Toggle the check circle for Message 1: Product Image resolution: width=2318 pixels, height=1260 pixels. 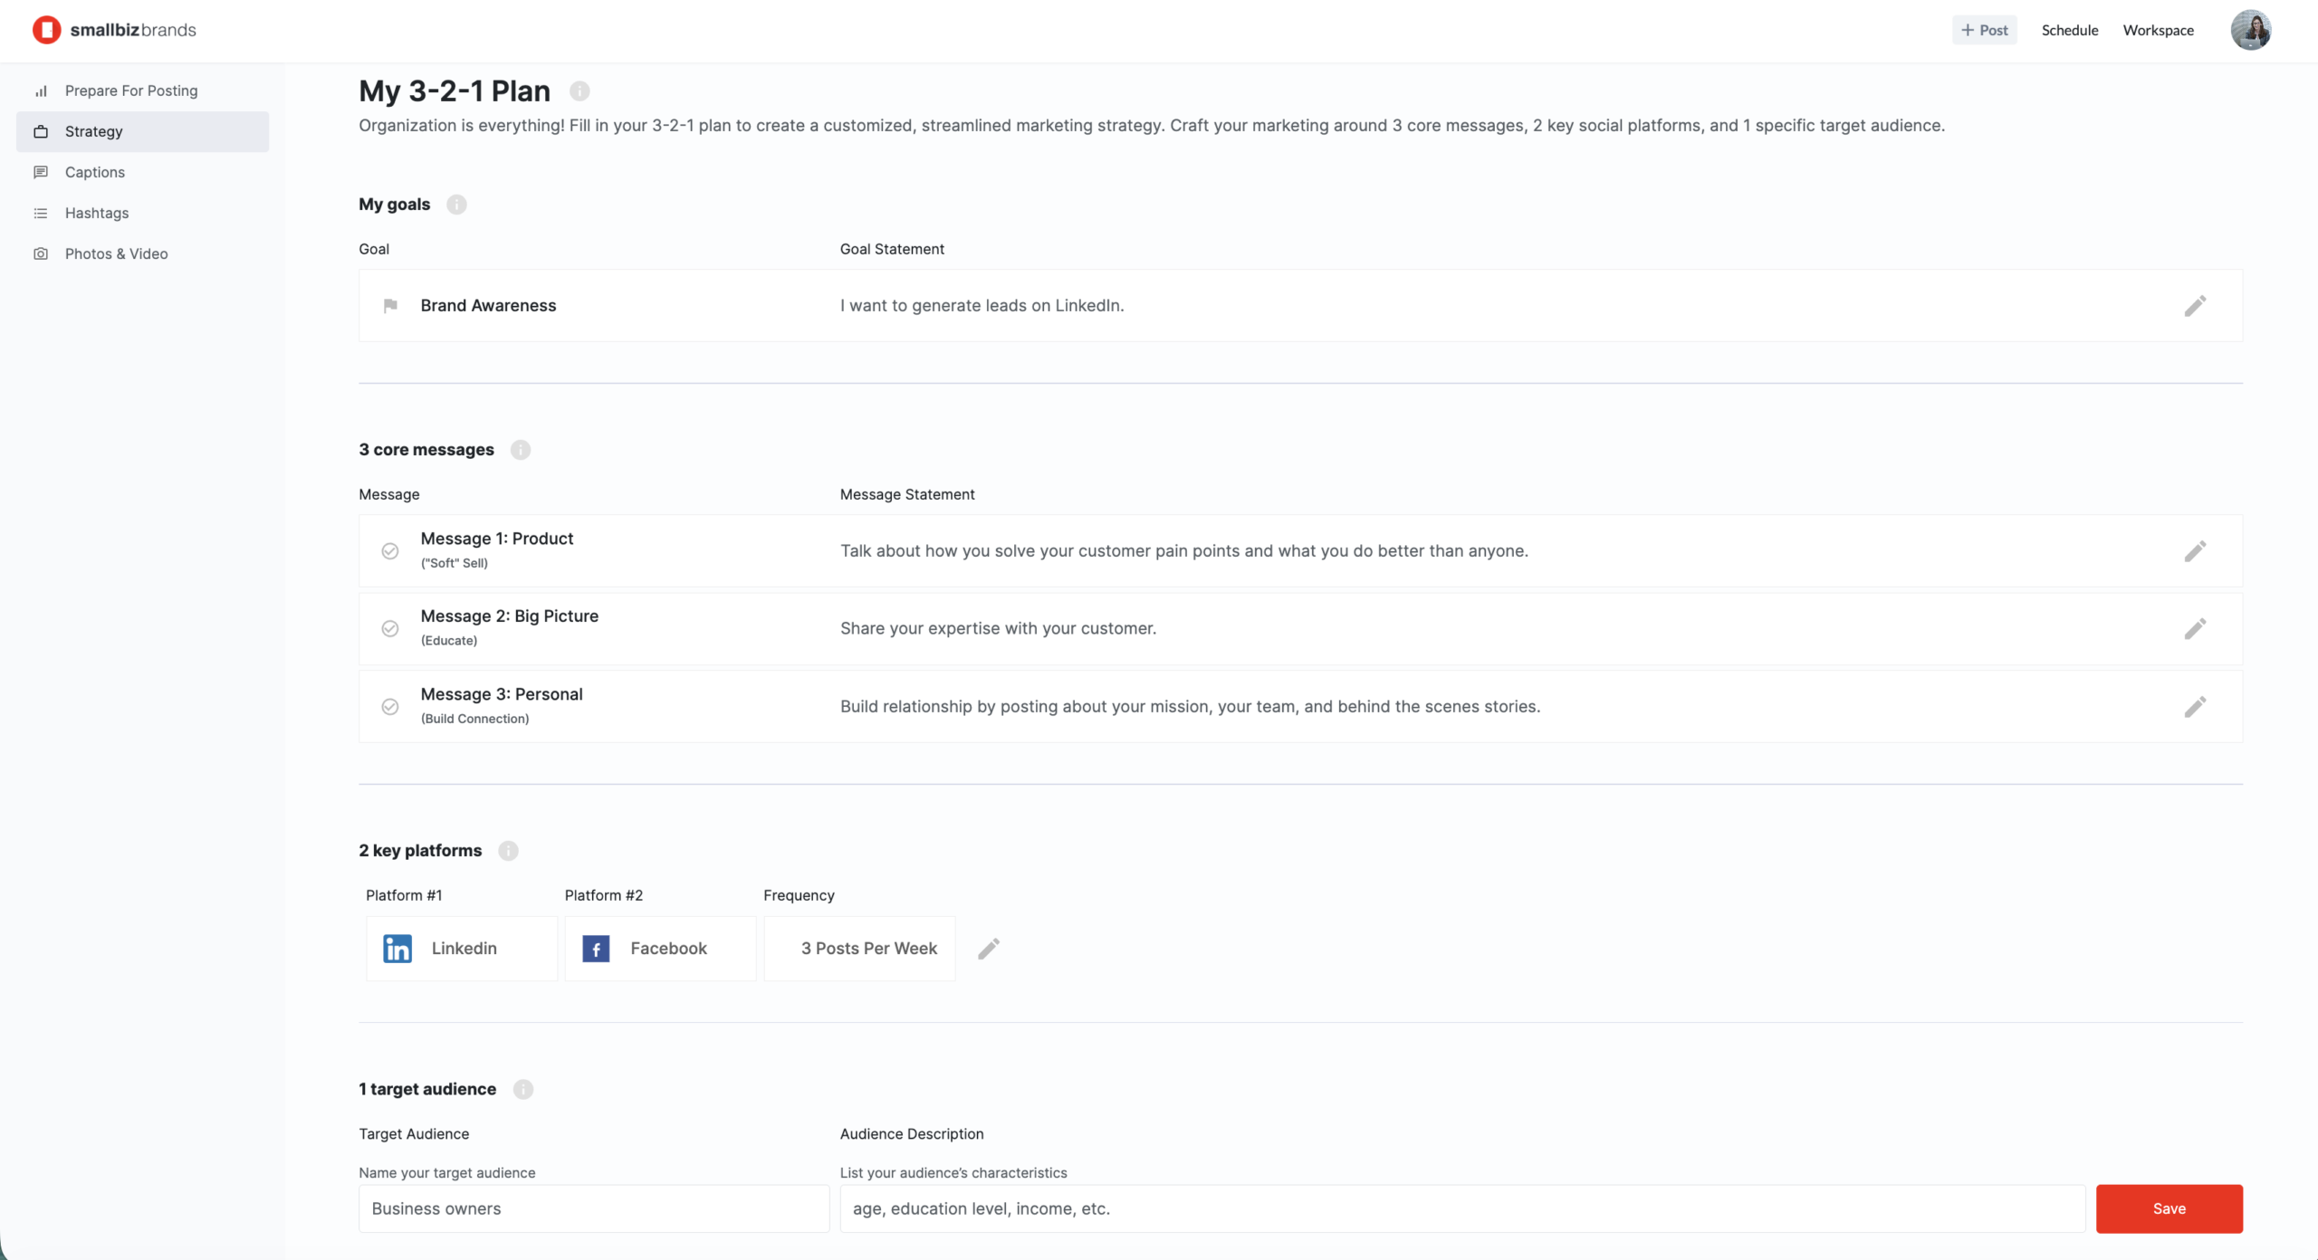[390, 551]
